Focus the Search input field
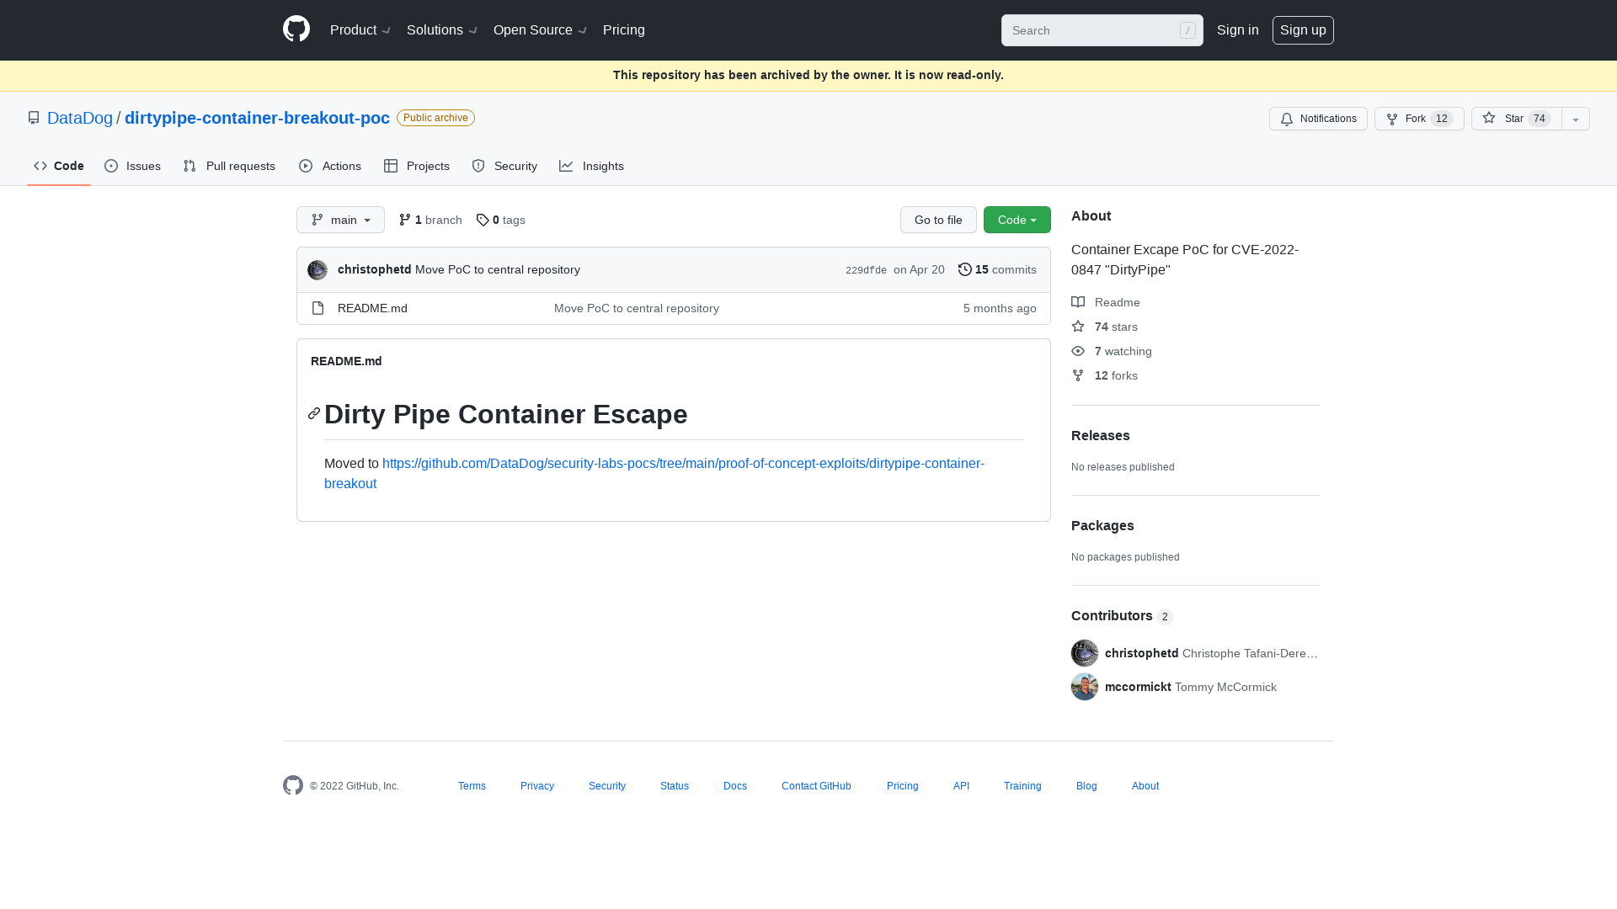This screenshot has width=1617, height=909. 1102,30
